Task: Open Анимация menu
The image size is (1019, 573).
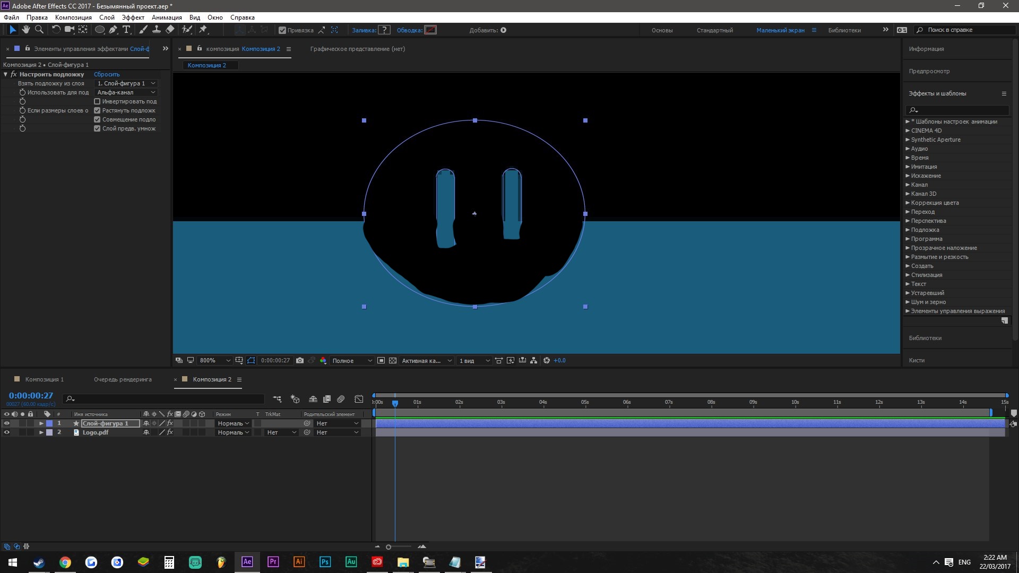Action: 167,17
